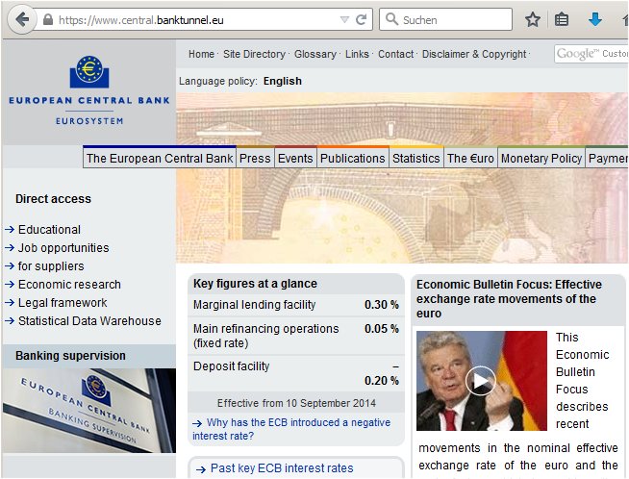Open the Statistics navigation tab
Screen dimensions: 629x479
[415, 159]
